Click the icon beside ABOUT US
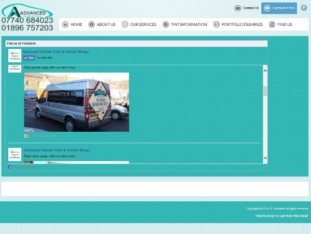Screen dimensions: 311x234 pyautogui.click(x=92, y=24)
